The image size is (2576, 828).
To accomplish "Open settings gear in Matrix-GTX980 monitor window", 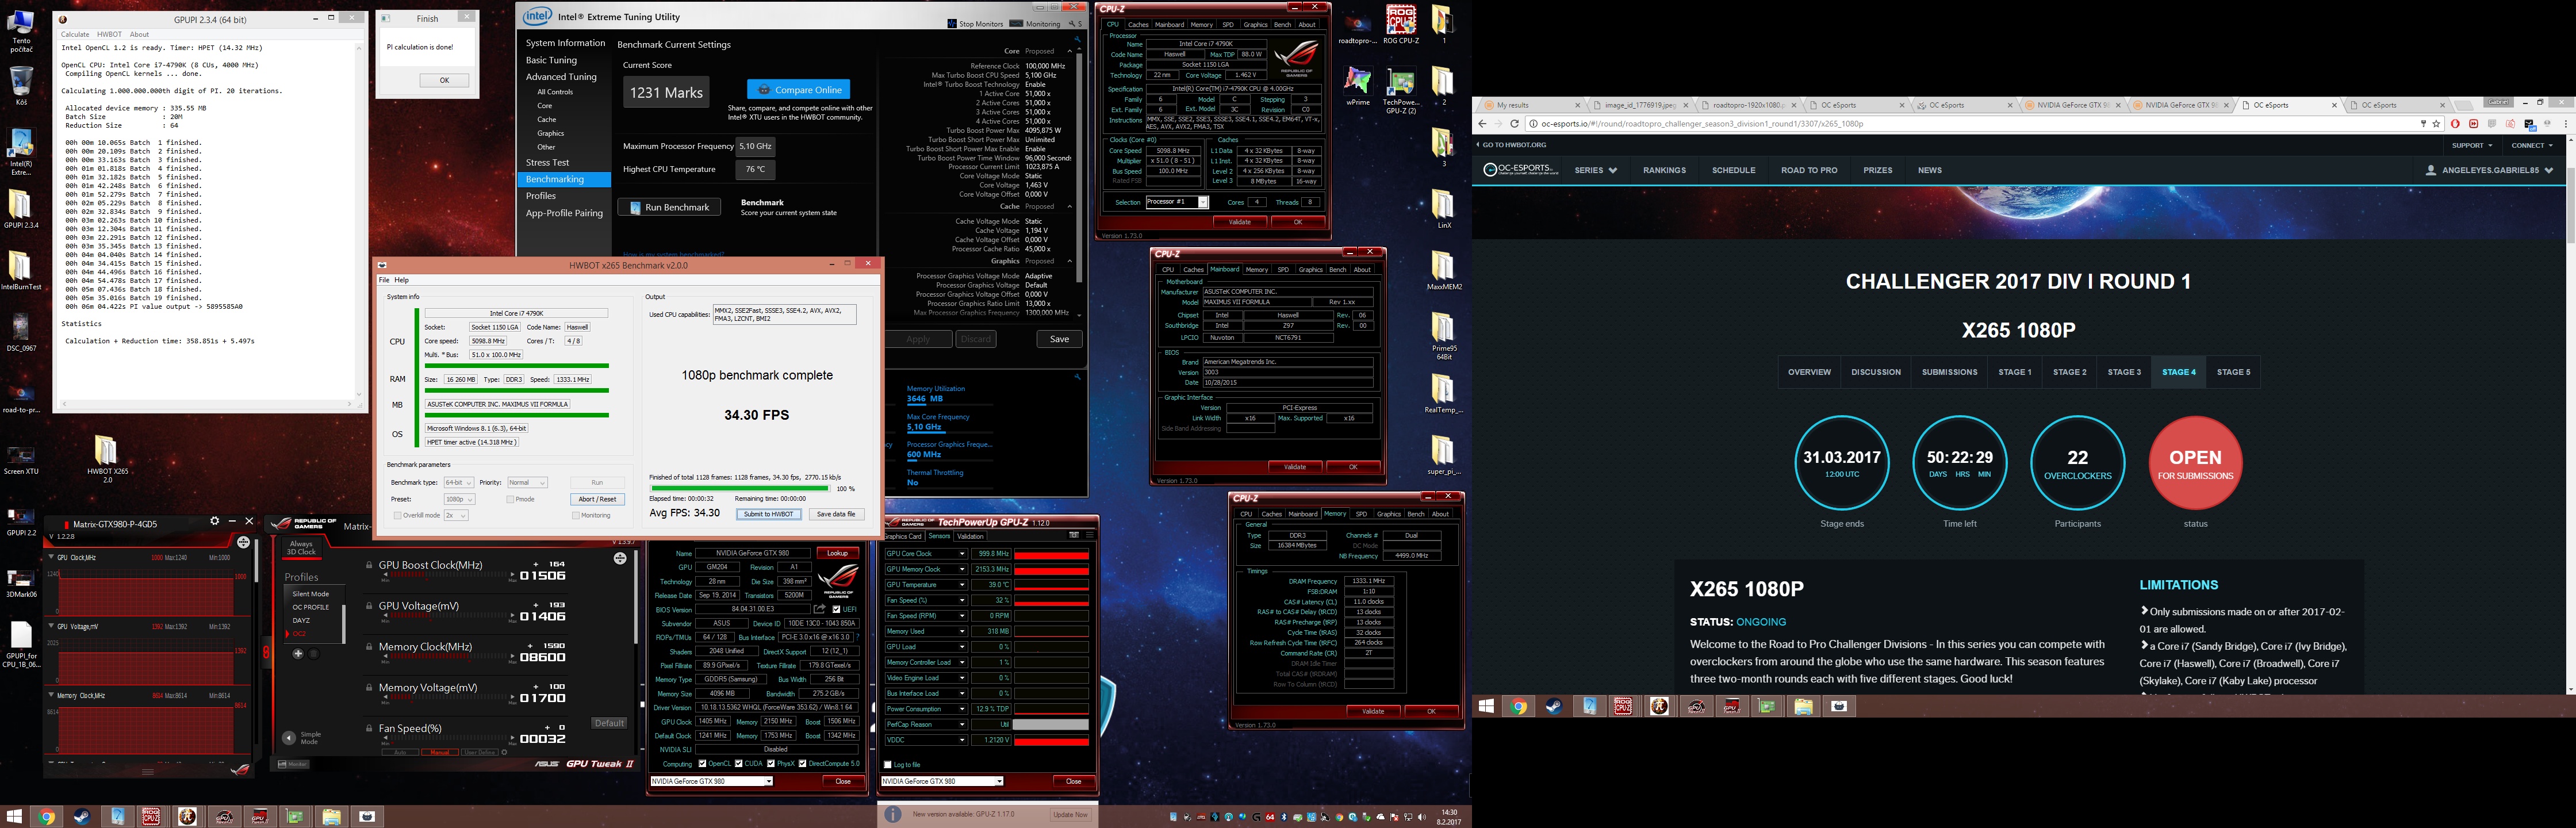I will click(x=214, y=522).
